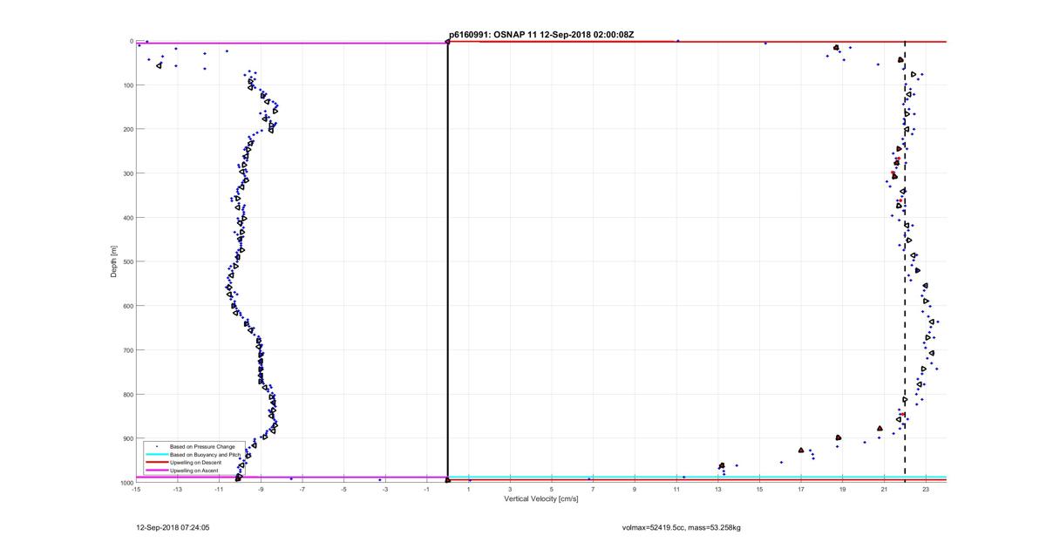Screen dimensions: 1046x542
Task: Click the x-axis tick label '-7'
Action: click(x=302, y=490)
